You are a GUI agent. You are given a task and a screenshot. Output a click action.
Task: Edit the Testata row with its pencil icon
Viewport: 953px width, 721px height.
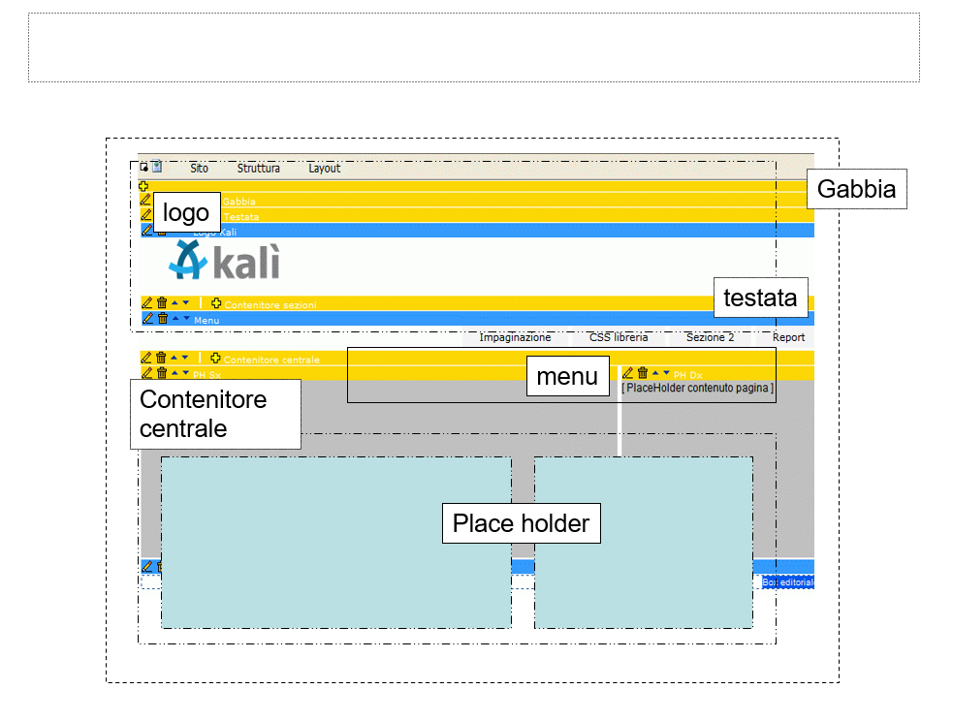(x=145, y=215)
